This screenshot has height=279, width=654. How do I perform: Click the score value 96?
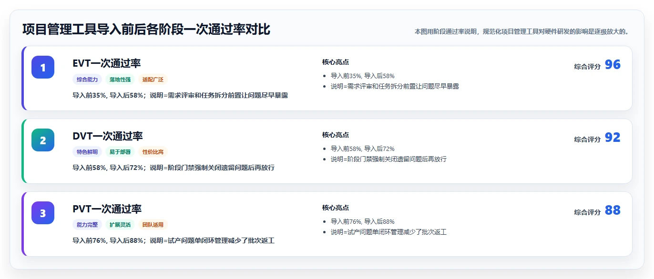[x=613, y=65]
